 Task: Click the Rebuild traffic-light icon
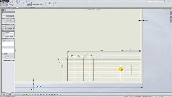click(27, 1)
